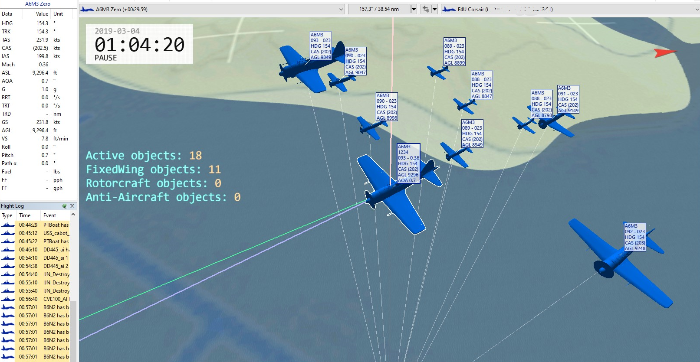Click the Value column header in the telemetry table
The image size is (700, 362).
[42, 14]
